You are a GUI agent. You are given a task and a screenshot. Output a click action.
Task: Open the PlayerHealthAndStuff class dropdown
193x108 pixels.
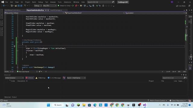pyautogui.click(x=94, y=13)
